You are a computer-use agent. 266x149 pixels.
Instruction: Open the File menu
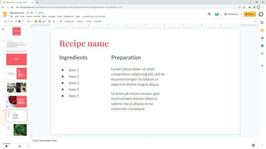pyautogui.click(x=11, y=17)
